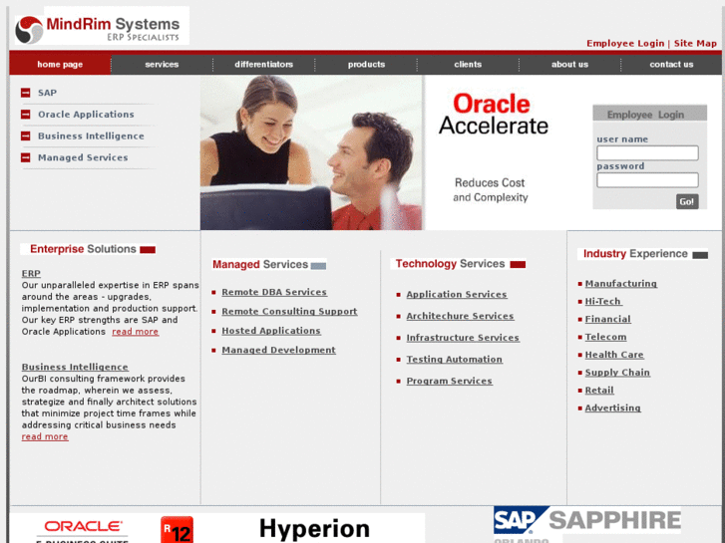Click the minus icon next to SAP
The width and height of the screenshot is (725, 543).
pos(26,93)
